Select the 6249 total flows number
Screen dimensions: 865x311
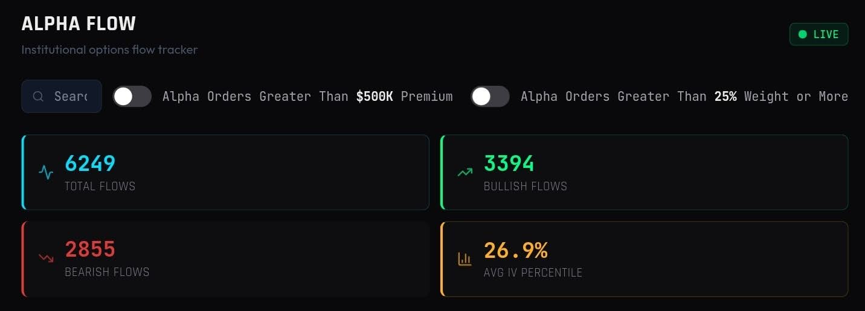(90, 164)
